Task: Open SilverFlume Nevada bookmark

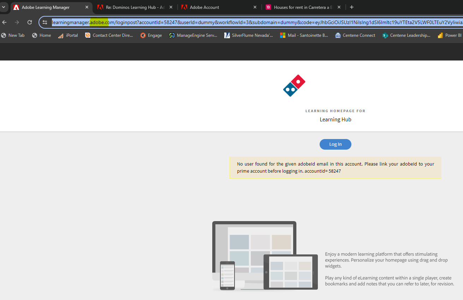Action: [x=248, y=35]
